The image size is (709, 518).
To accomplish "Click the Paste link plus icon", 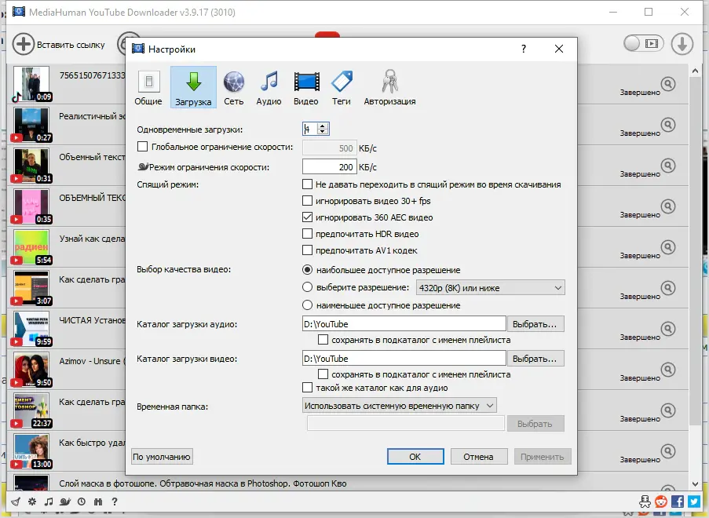I will (23, 44).
